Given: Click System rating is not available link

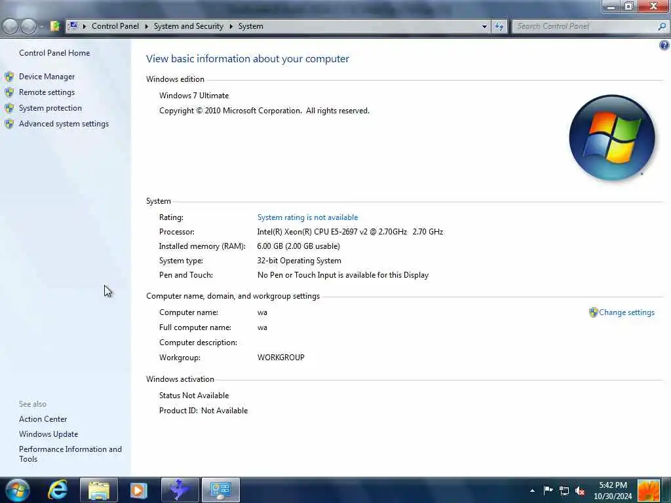Looking at the screenshot, I should (x=307, y=217).
